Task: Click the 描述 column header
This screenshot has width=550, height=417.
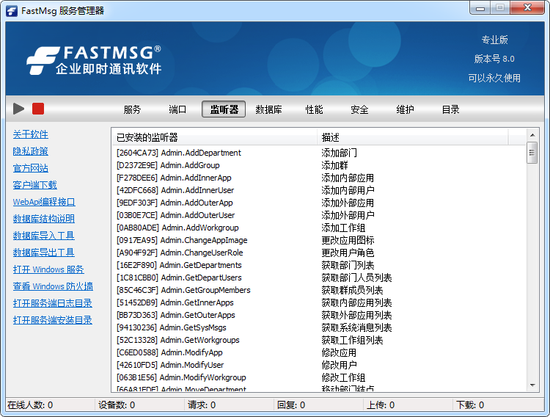Action: (413, 137)
